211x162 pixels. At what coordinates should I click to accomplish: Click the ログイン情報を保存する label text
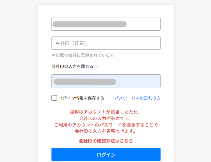click(x=81, y=98)
